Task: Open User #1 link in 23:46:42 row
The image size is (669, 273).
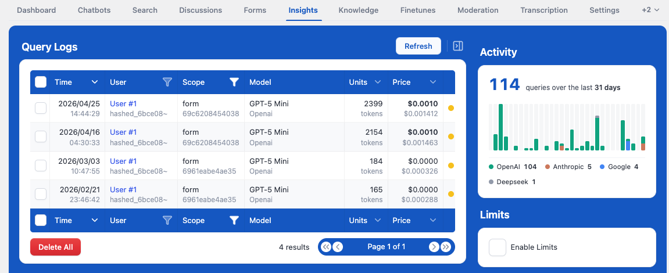Action: click(x=123, y=190)
